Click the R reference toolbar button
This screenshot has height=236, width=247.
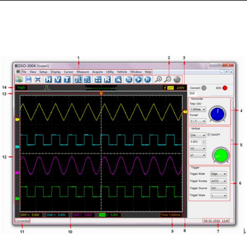click(x=107, y=80)
